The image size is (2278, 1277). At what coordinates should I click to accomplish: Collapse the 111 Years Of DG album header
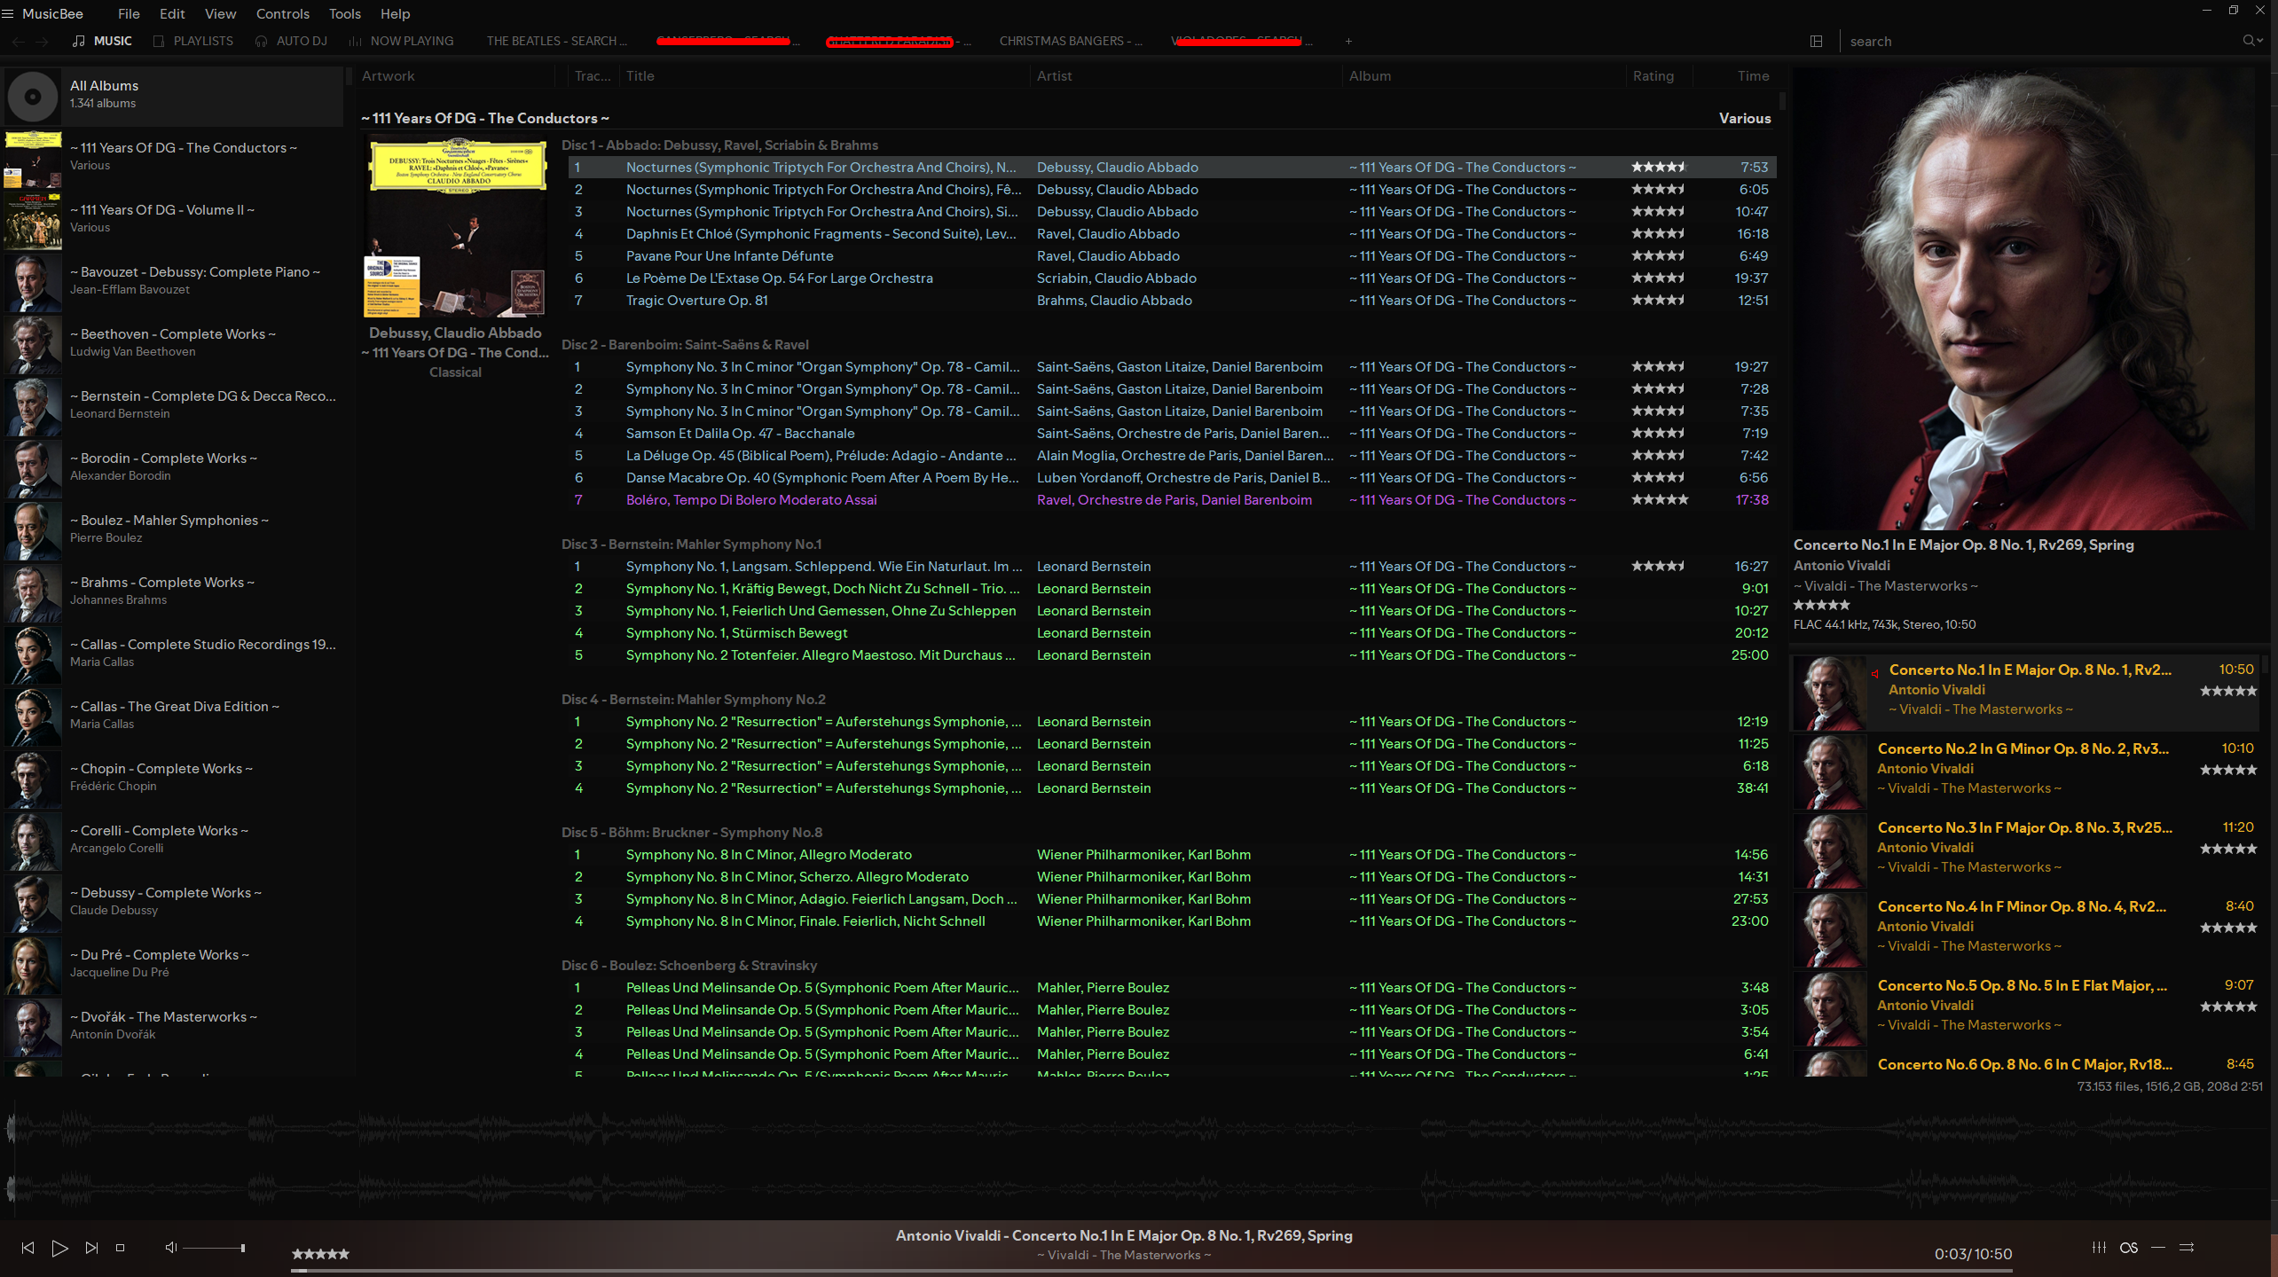485,118
